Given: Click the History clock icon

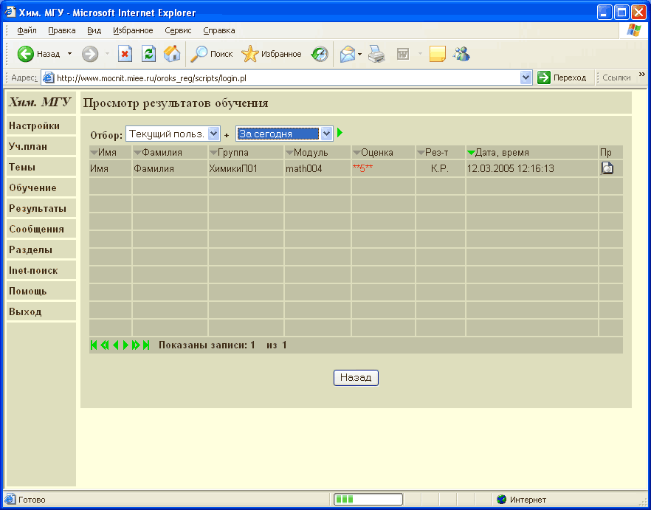Looking at the screenshot, I should click(320, 54).
